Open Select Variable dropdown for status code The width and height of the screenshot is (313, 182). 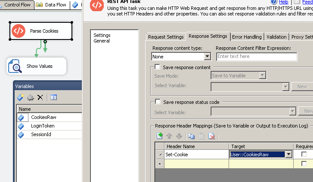[x=292, y=112]
